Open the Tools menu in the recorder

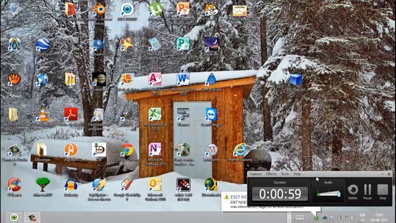[285, 174]
